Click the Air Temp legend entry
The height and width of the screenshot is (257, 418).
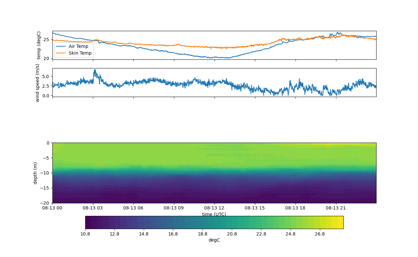point(78,46)
